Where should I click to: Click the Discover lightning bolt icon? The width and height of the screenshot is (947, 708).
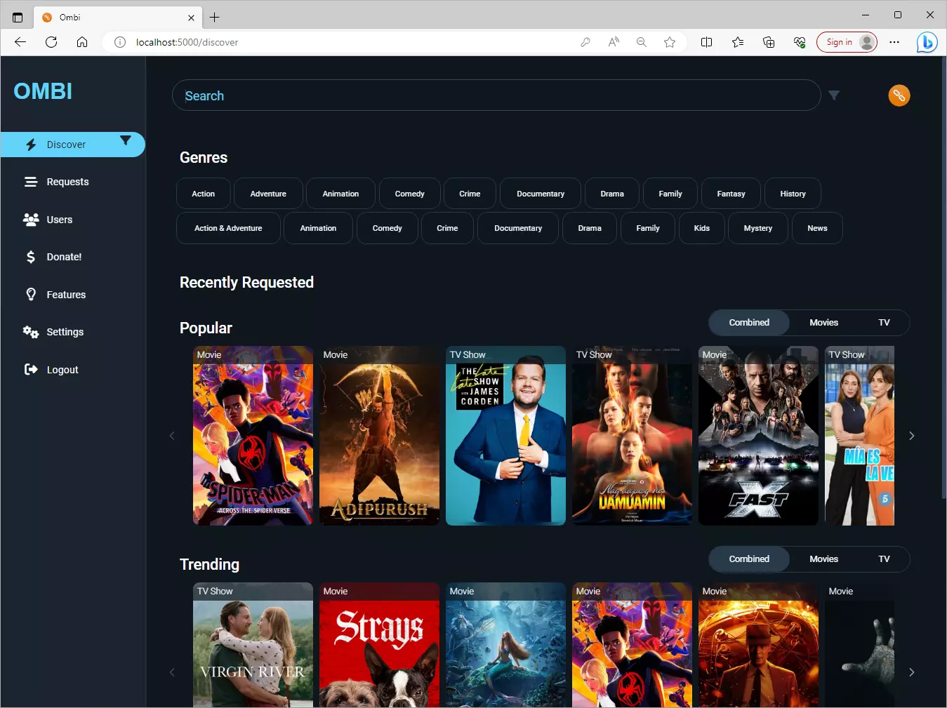(x=31, y=145)
